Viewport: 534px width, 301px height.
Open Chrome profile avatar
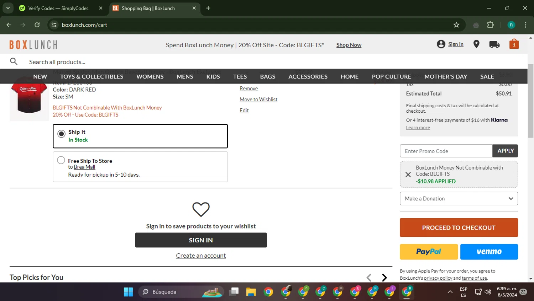(511, 25)
